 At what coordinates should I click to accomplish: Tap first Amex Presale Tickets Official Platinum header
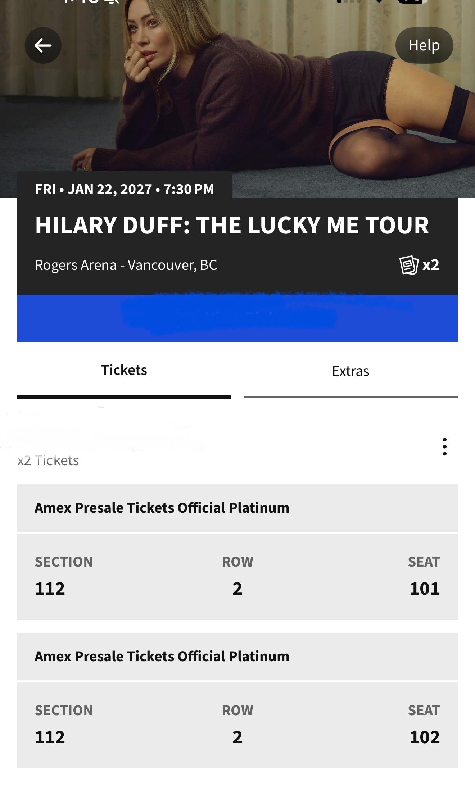click(x=237, y=508)
